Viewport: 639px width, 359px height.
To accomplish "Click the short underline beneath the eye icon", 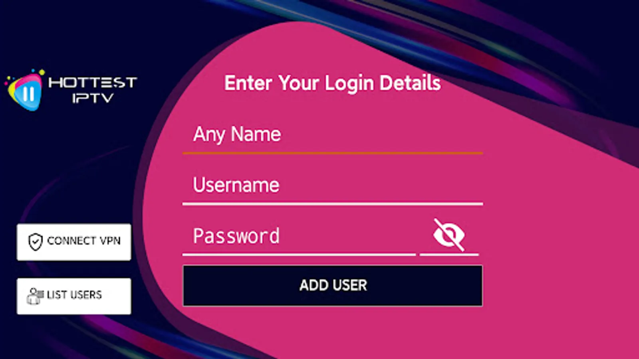I will 449,254.
